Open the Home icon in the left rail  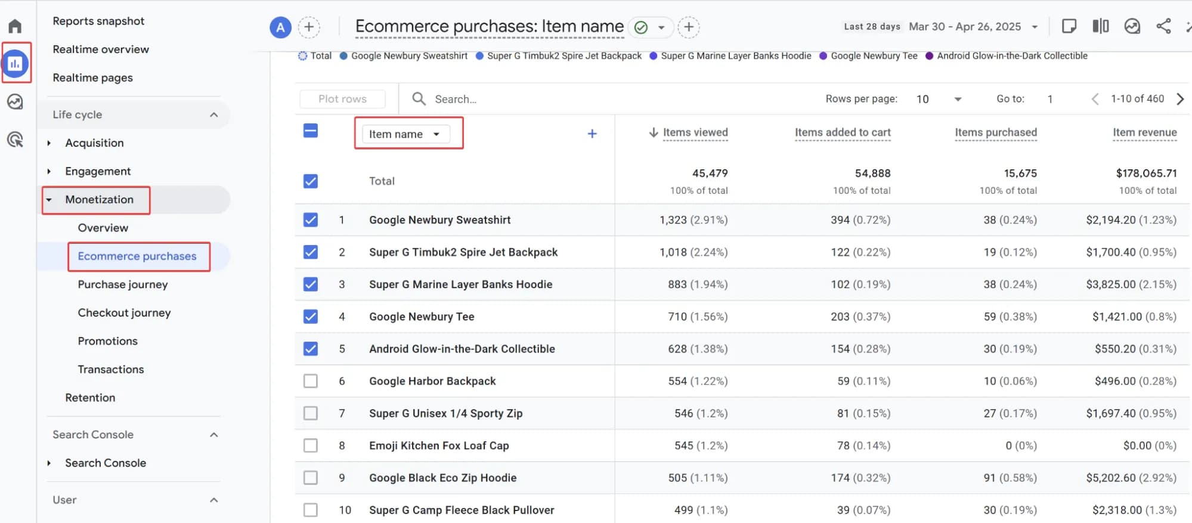pos(15,26)
